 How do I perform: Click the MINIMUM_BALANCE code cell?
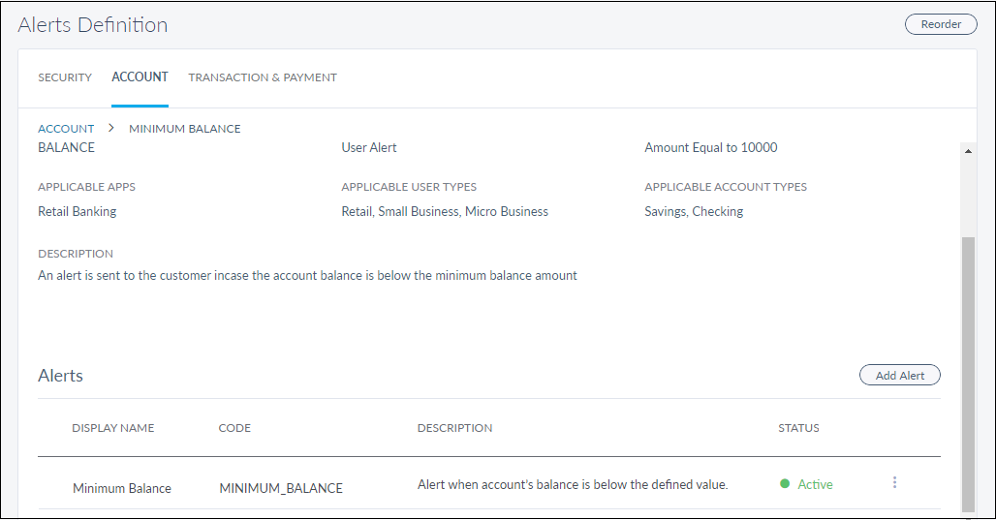point(281,488)
